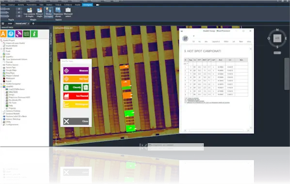This screenshot has height=184, width=290.
Task: Click the green Classify button
Action: 72,87
